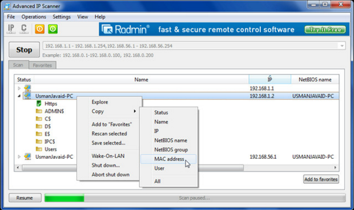This screenshot has height=210, width=354.
Task: Click Add to favorites button
Action: click(321, 179)
